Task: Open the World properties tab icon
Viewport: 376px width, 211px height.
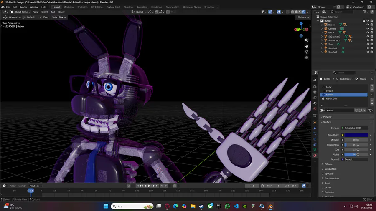Action: click(x=315, y=109)
